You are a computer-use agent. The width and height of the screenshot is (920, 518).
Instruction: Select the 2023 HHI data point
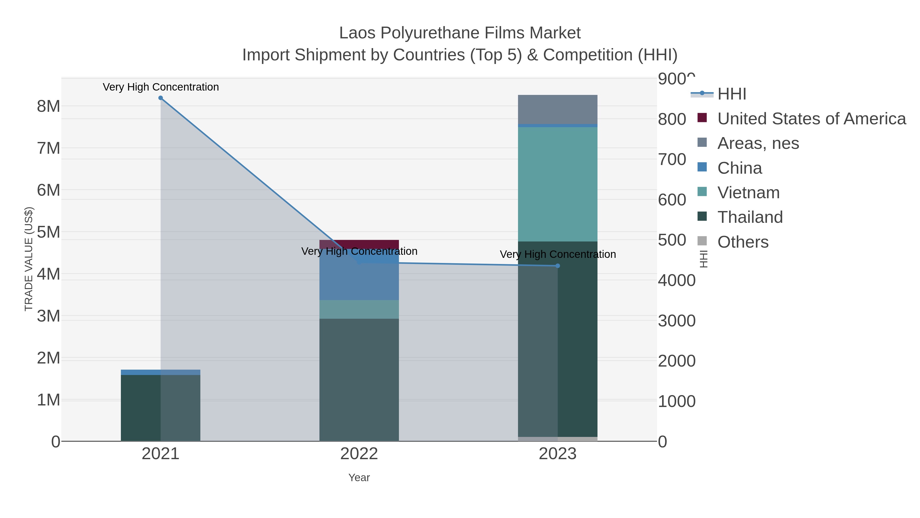[558, 266]
